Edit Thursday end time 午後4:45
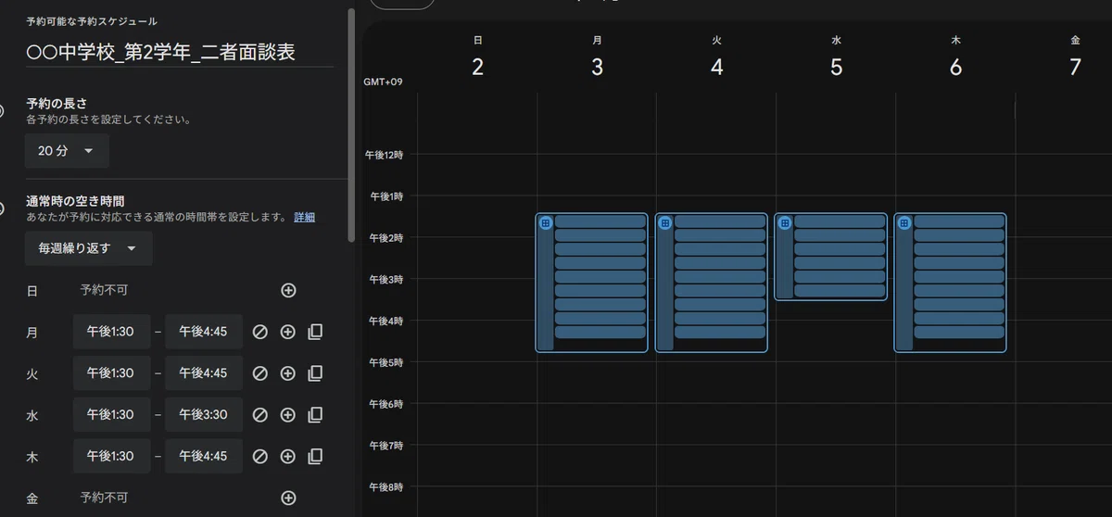Screen dimensions: 1112x517 pyautogui.click(x=204, y=456)
